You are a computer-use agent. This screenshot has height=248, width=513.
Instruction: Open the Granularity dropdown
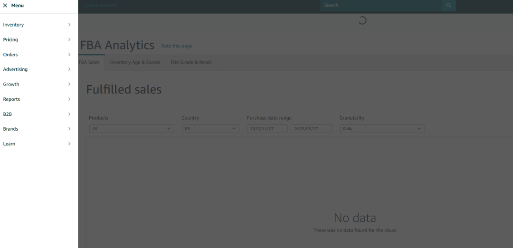tap(381, 129)
